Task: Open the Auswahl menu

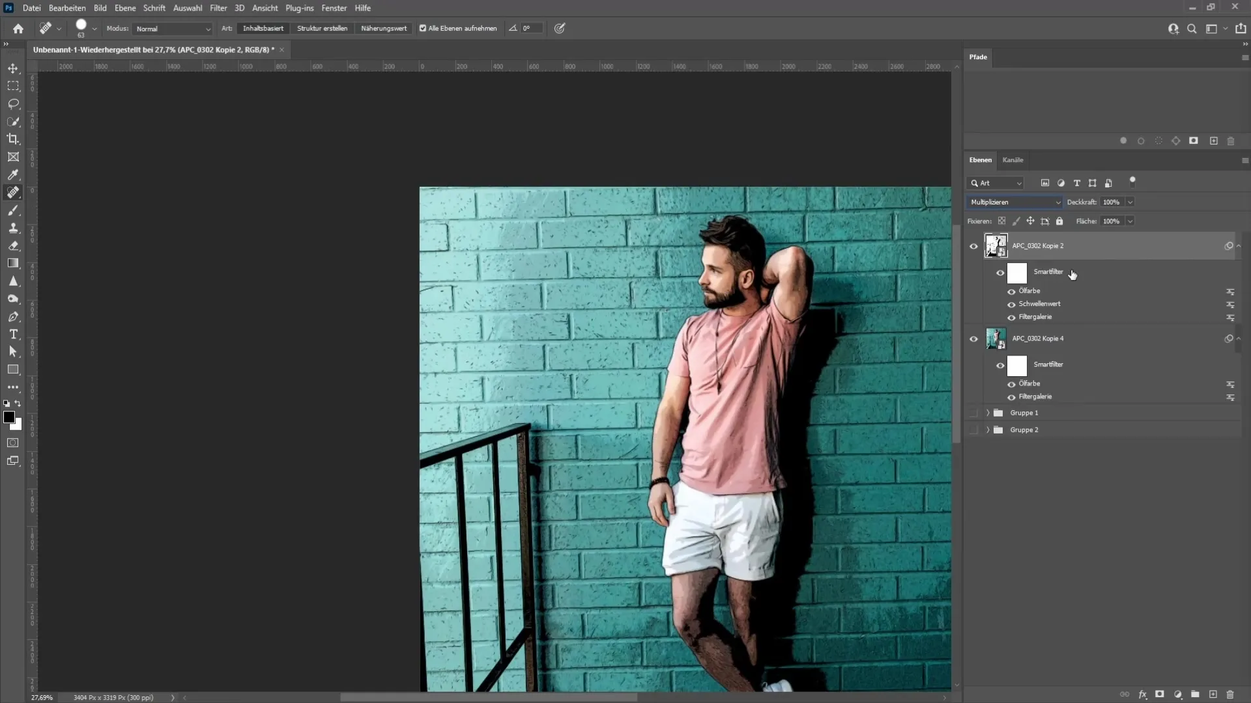Action: 188,8
